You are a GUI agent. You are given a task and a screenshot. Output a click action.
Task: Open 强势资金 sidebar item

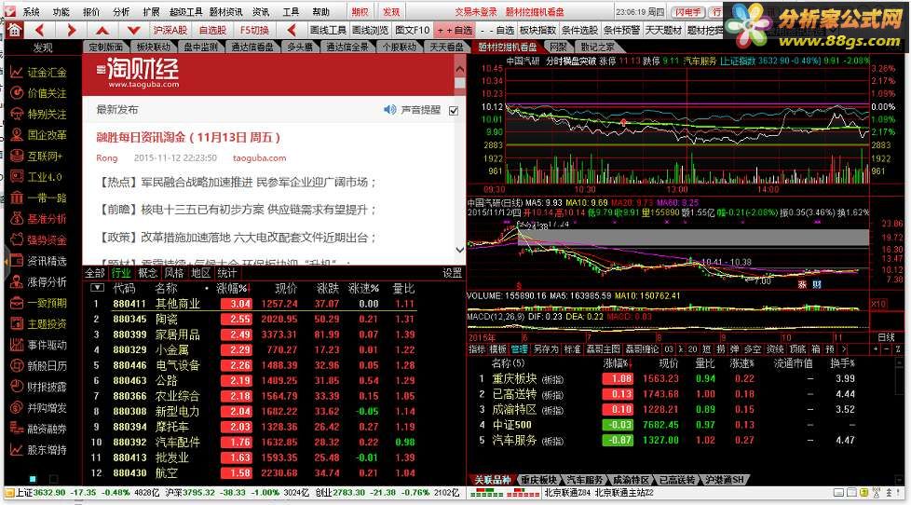coord(39,240)
